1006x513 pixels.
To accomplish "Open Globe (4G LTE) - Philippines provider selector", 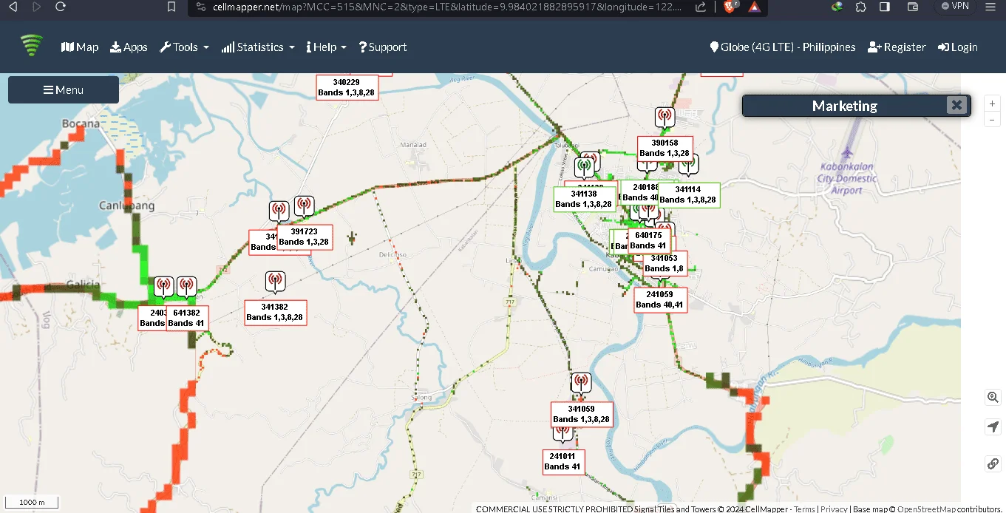I will tap(782, 47).
